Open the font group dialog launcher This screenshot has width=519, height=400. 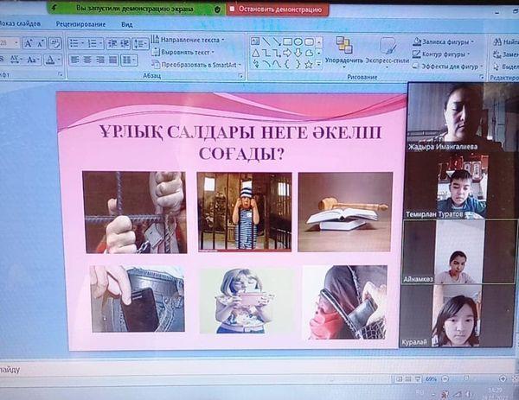coord(61,74)
